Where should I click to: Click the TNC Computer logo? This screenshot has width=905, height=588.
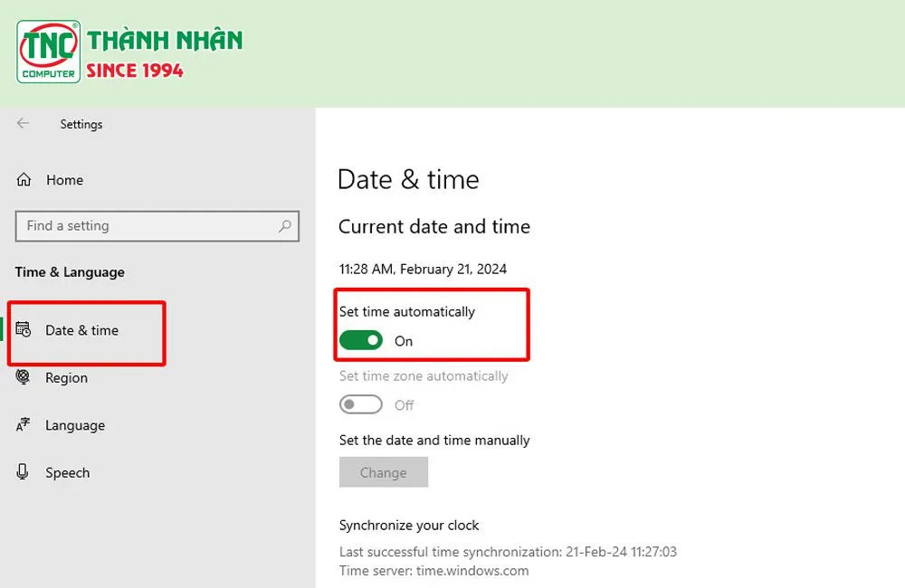point(49,52)
